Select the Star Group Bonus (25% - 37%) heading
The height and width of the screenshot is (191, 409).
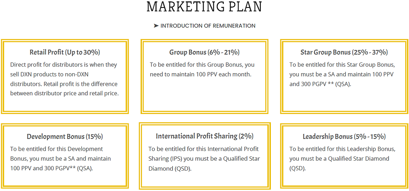pos(344,52)
